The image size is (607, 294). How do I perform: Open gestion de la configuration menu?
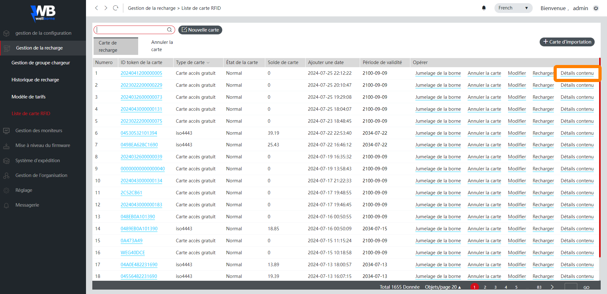pyautogui.click(x=43, y=33)
